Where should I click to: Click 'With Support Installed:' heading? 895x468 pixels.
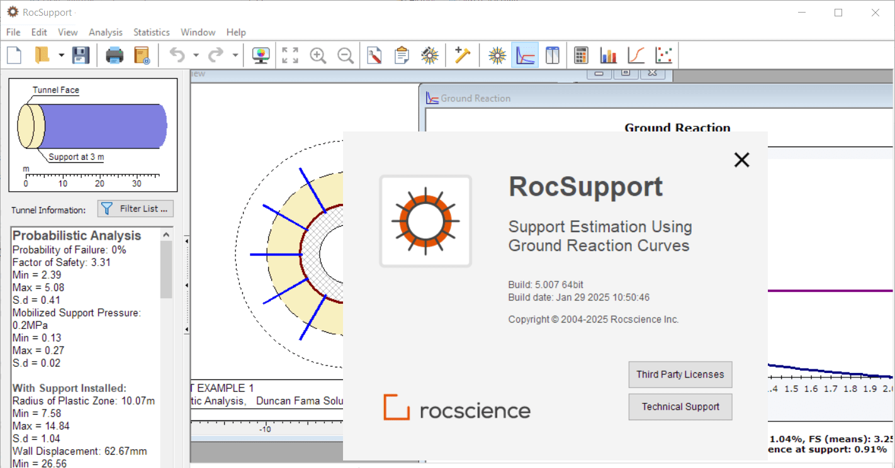pos(69,388)
